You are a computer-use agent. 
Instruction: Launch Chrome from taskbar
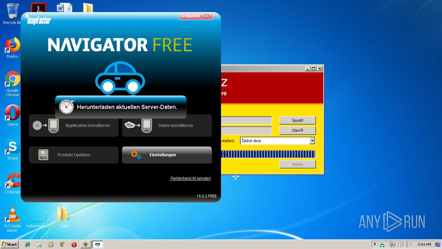(x=62, y=245)
